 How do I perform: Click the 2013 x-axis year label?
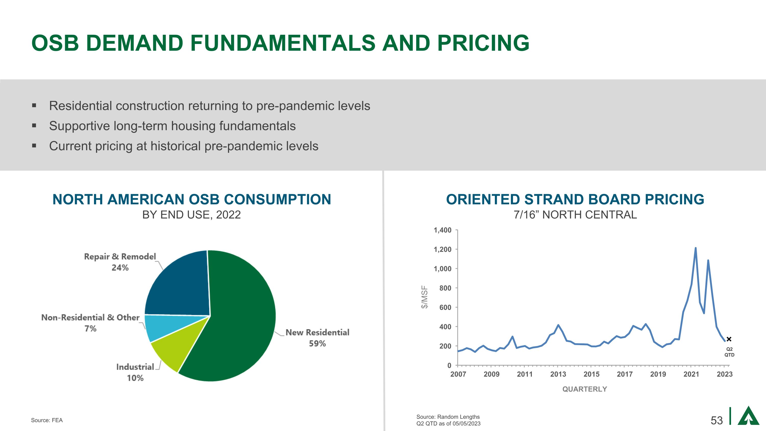(558, 374)
